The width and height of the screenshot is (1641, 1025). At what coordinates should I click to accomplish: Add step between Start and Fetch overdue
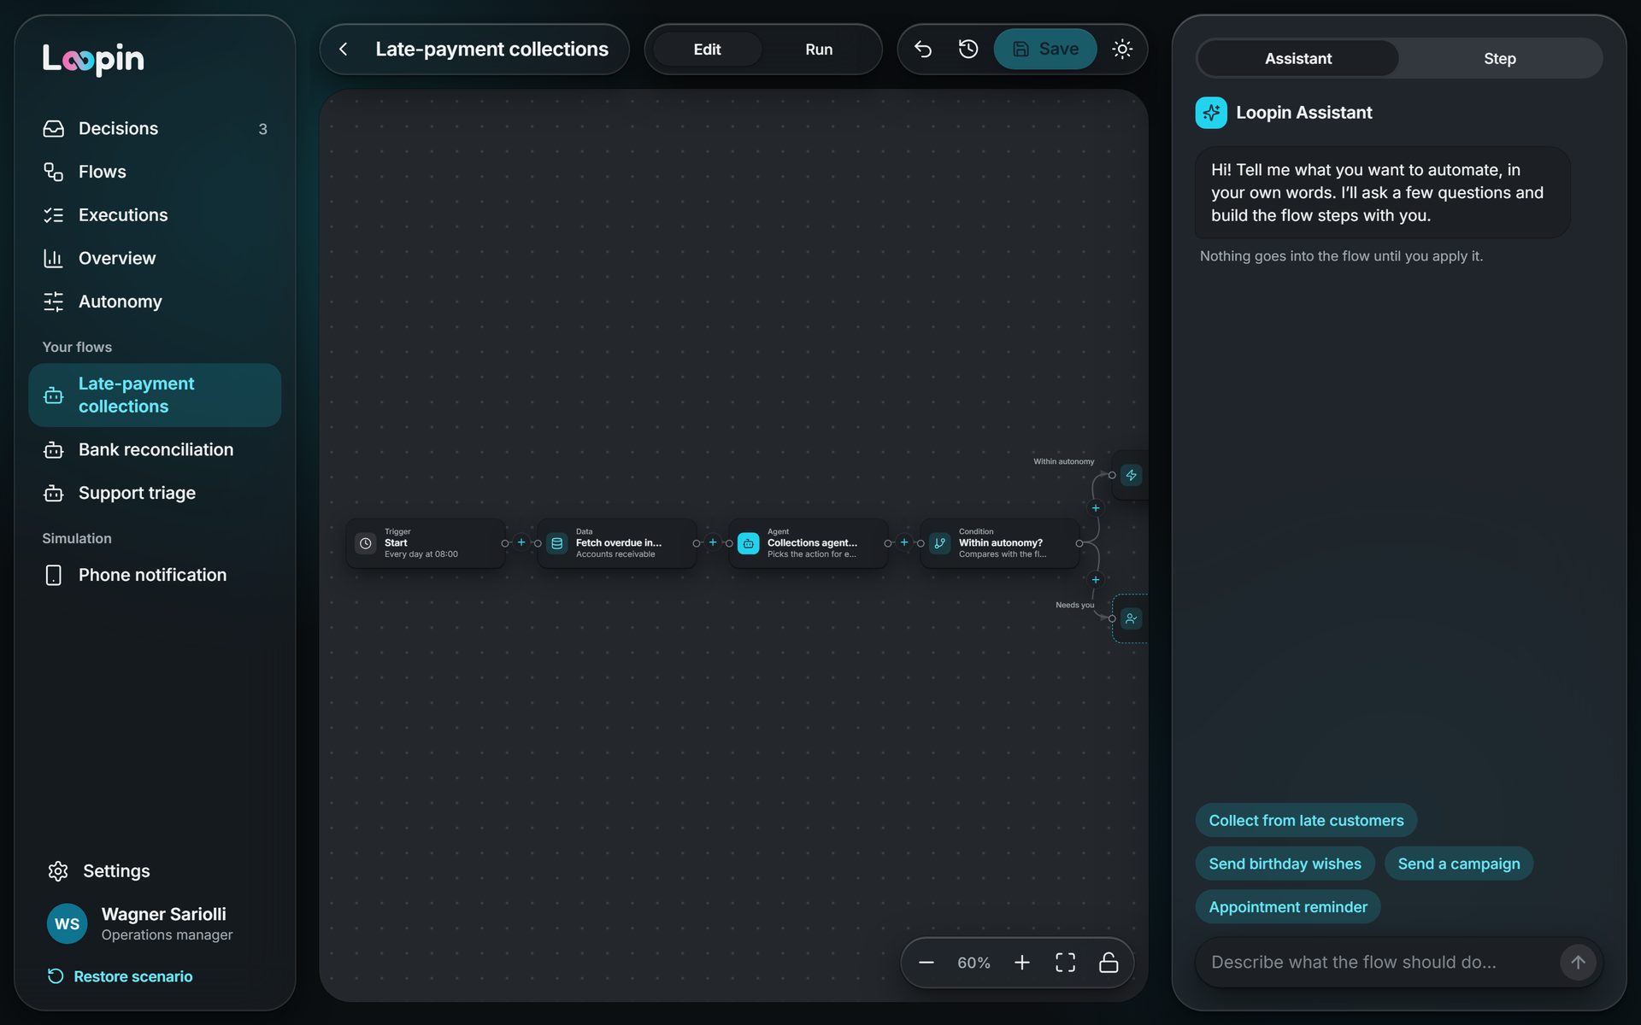(x=521, y=542)
